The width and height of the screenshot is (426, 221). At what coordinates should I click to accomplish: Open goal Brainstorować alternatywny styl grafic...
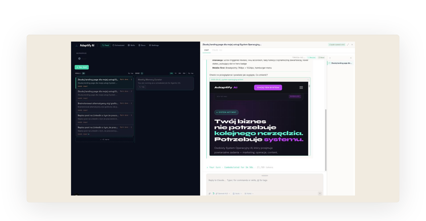105,107
